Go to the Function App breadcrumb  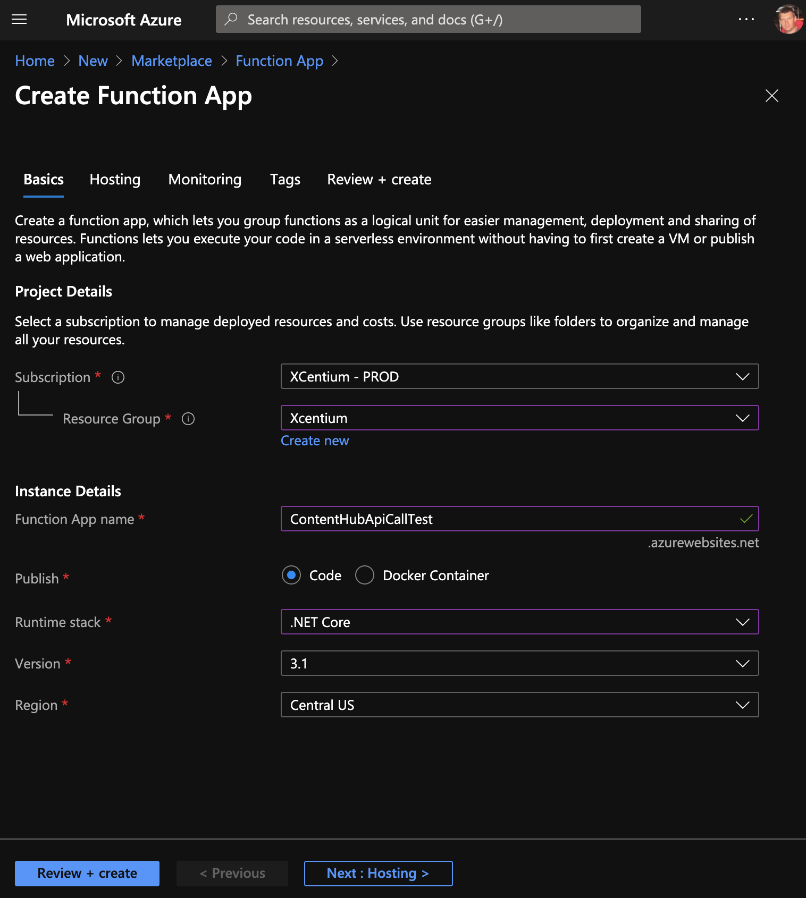tap(279, 61)
